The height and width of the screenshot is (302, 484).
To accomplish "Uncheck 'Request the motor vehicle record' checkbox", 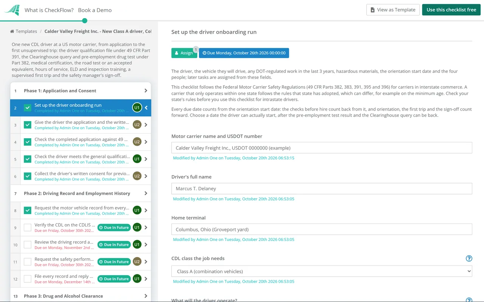I will click(x=28, y=210).
